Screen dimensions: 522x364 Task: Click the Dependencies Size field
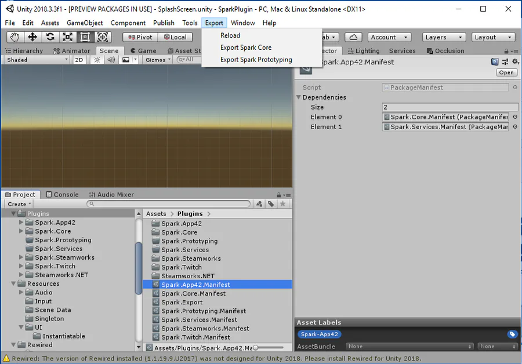click(x=449, y=107)
